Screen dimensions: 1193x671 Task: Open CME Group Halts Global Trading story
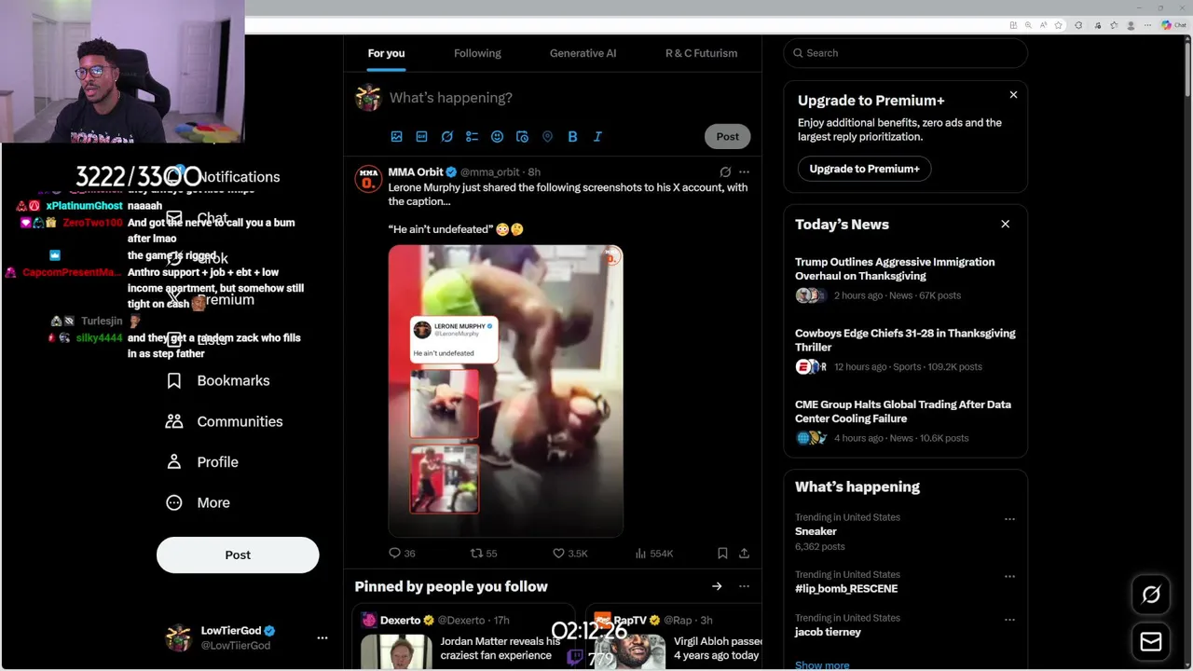(x=902, y=411)
